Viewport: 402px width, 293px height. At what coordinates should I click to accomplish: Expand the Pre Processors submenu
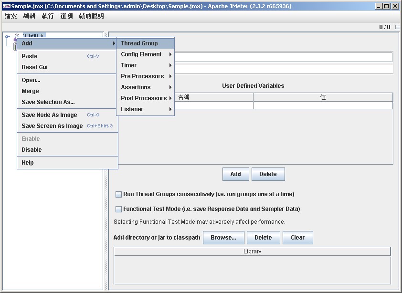[145, 76]
